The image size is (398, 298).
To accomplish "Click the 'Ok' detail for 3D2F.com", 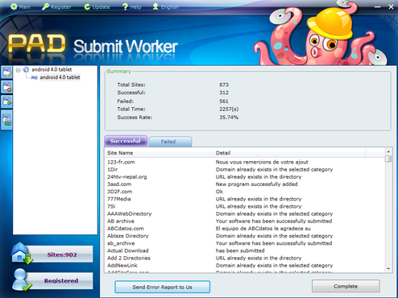I will coord(219,192).
